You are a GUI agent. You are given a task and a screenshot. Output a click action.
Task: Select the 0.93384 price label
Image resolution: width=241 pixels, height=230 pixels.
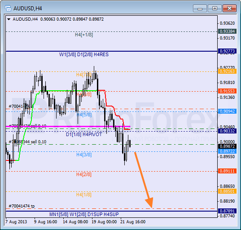coord(227,31)
